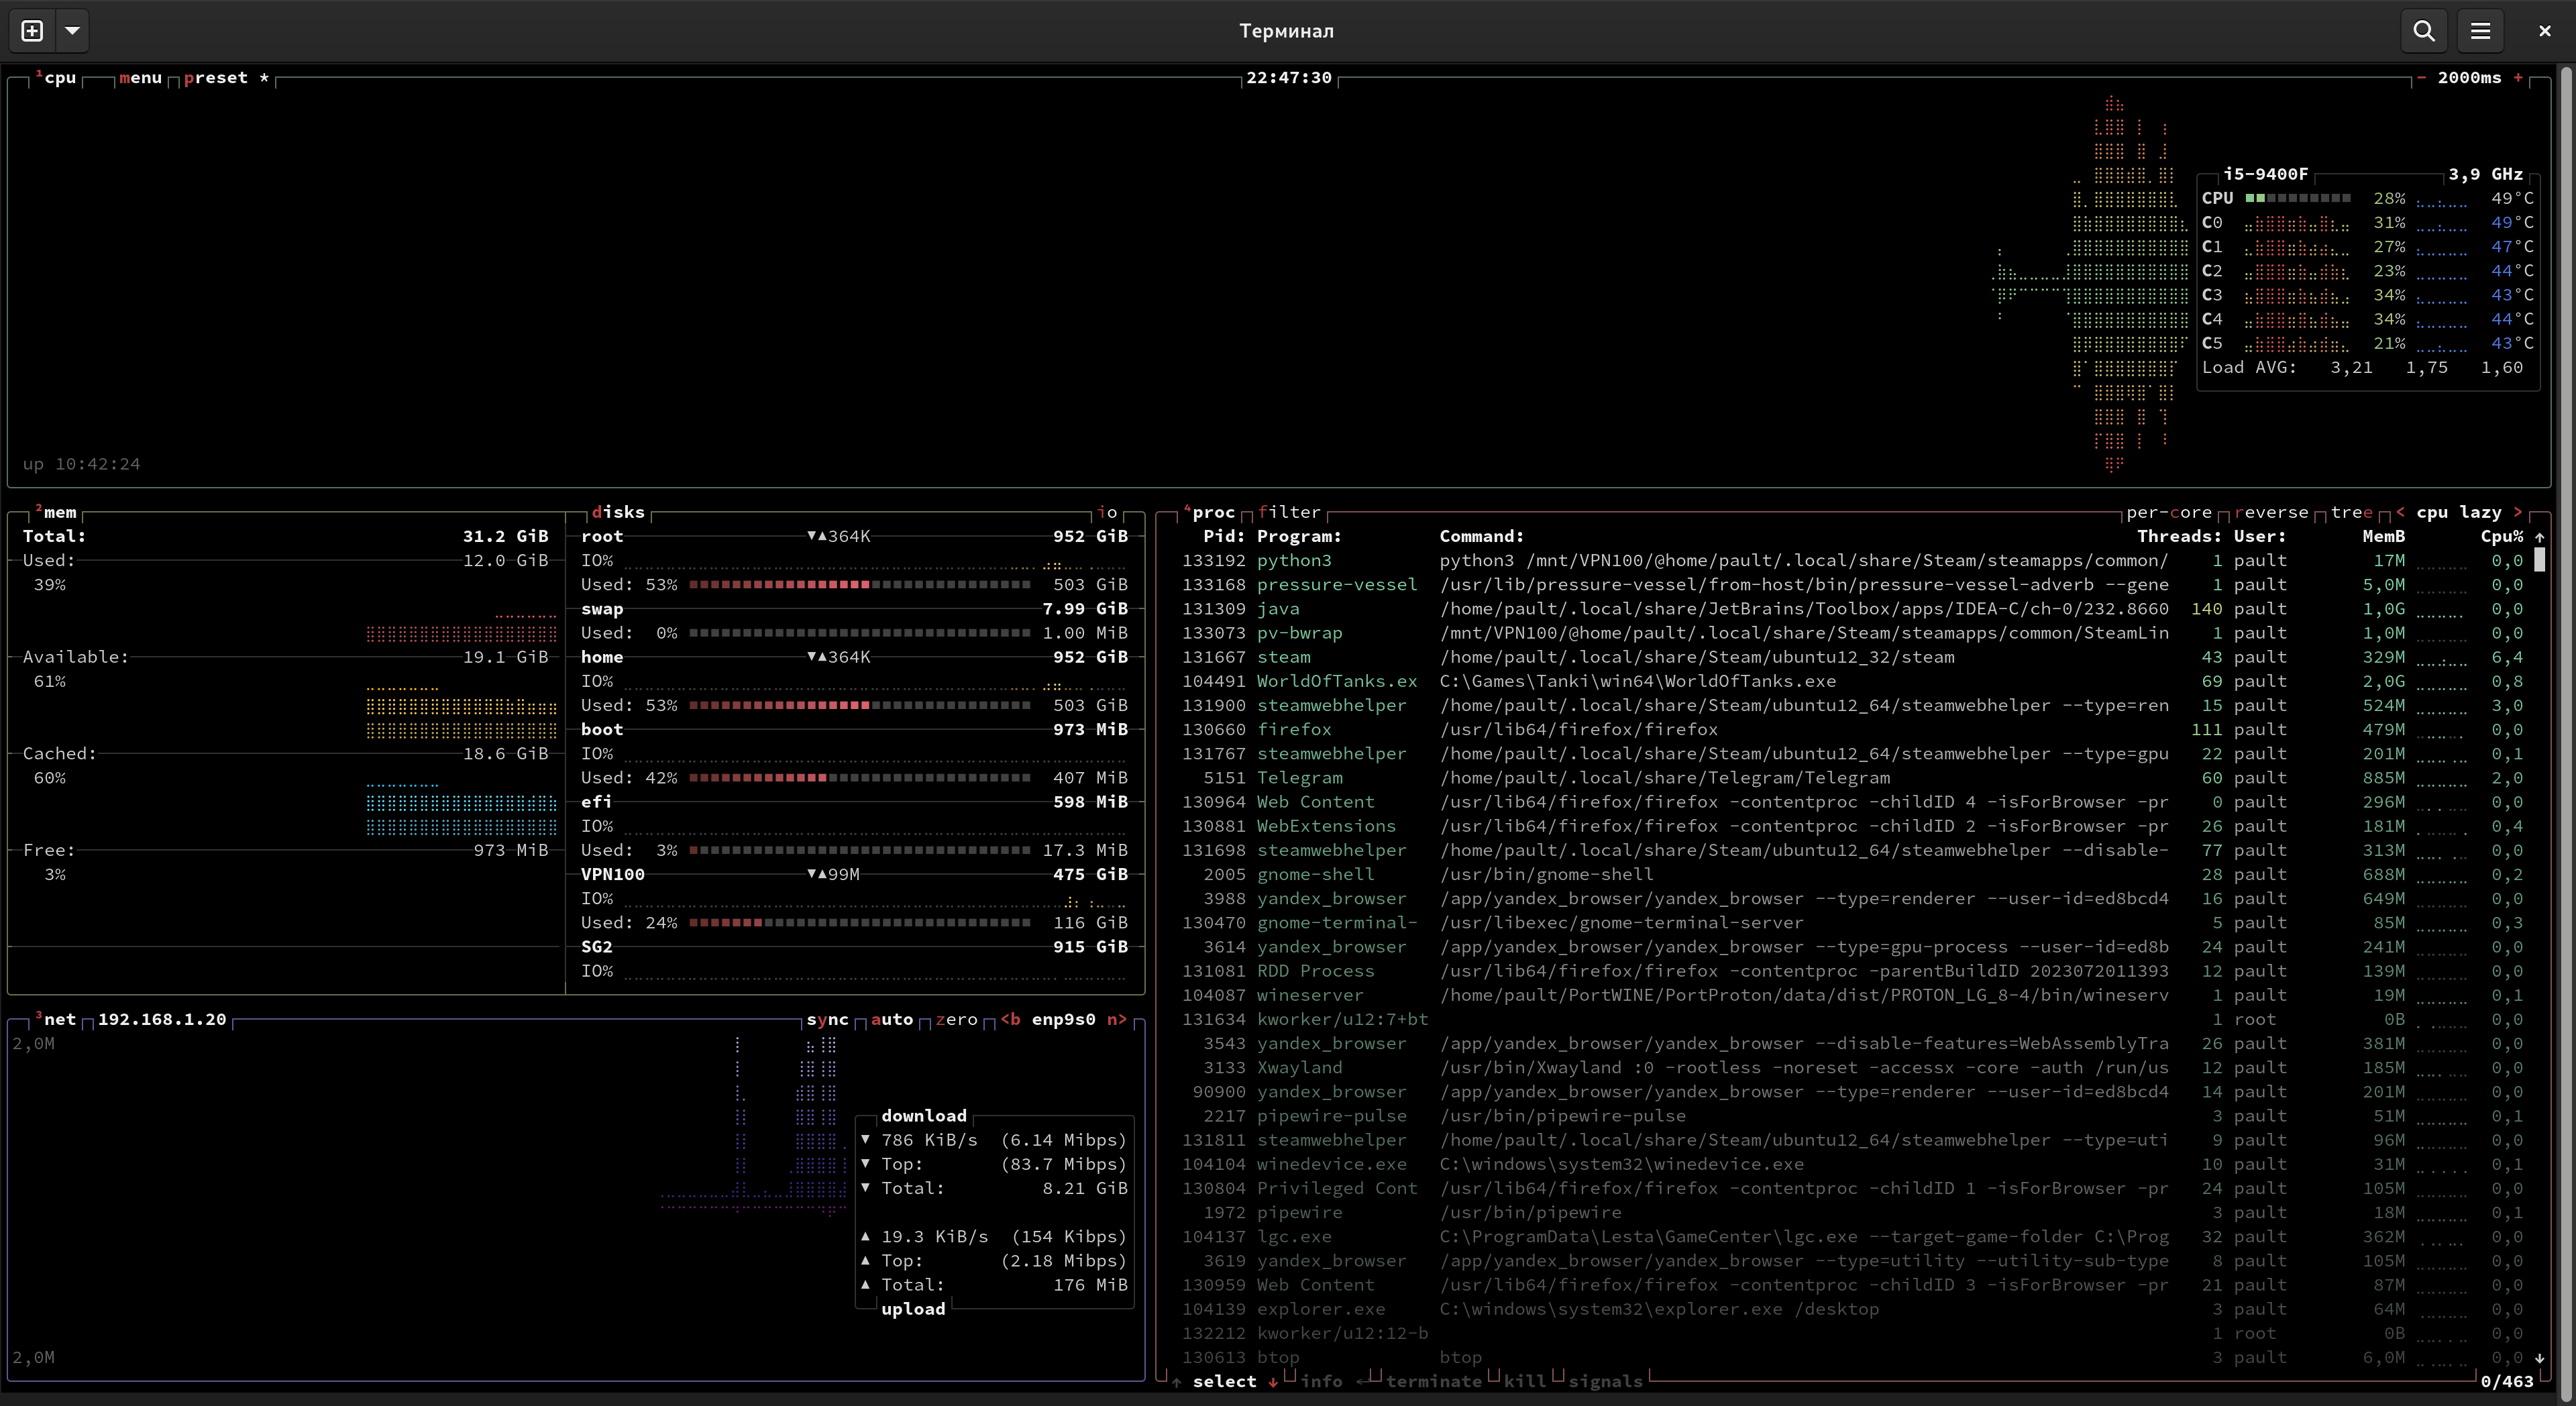Image resolution: width=2576 pixels, height=1406 pixels.
Task: Cycle the btop preset
Action: (226, 78)
